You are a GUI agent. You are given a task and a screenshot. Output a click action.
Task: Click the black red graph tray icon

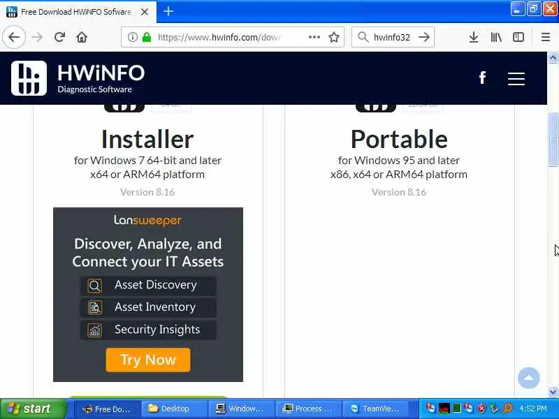point(444,409)
